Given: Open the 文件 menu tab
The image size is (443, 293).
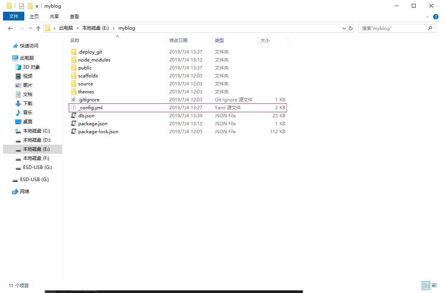Looking at the screenshot, I should pyautogui.click(x=14, y=16).
